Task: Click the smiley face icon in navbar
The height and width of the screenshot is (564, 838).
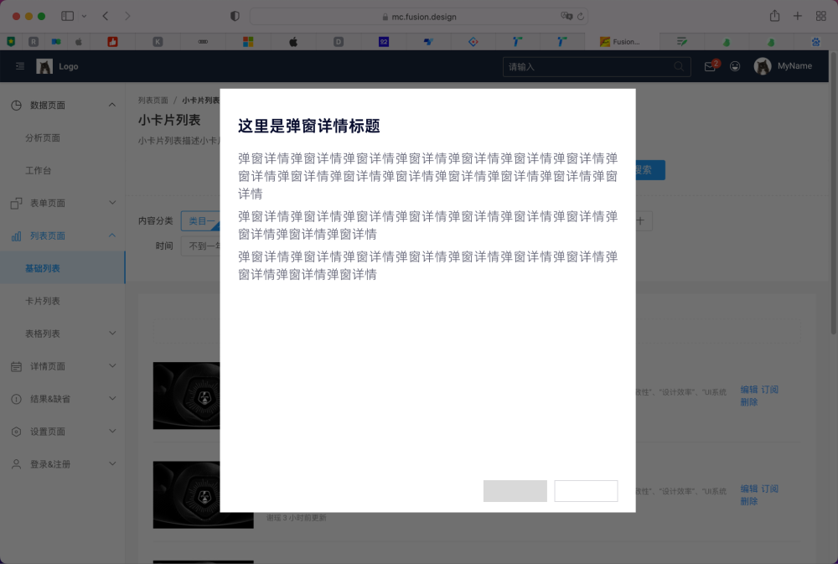Action: (x=735, y=66)
